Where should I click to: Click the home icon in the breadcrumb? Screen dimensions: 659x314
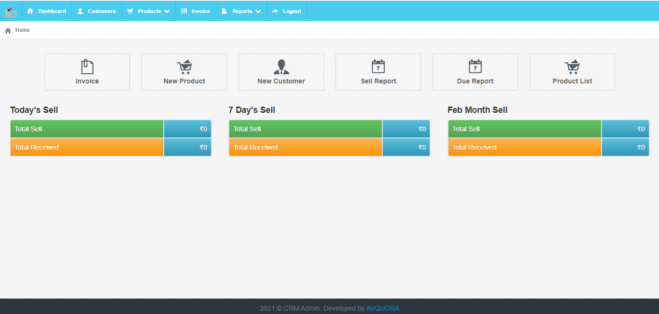[x=8, y=30]
